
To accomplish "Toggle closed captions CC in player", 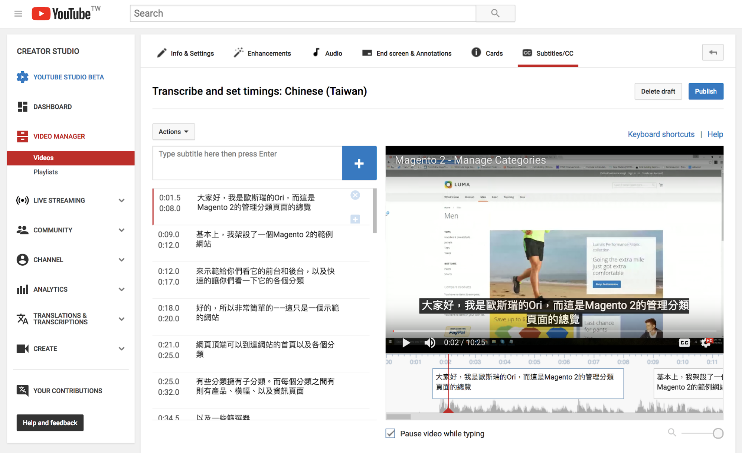I will click(684, 343).
